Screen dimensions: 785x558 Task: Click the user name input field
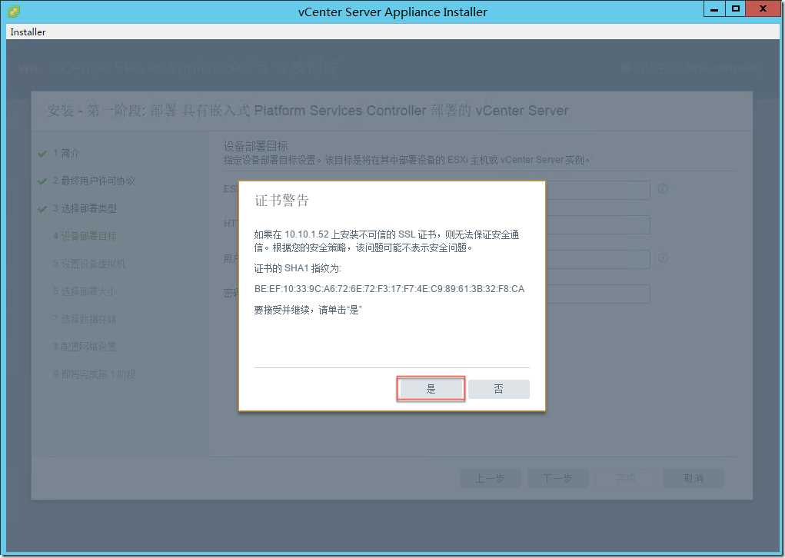click(597, 259)
